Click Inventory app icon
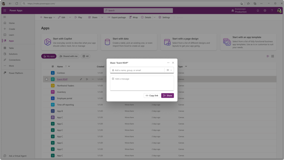The width and height of the screenshot is (284, 160). click(53, 92)
